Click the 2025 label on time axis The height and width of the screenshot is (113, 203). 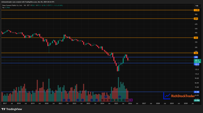coord(116,103)
